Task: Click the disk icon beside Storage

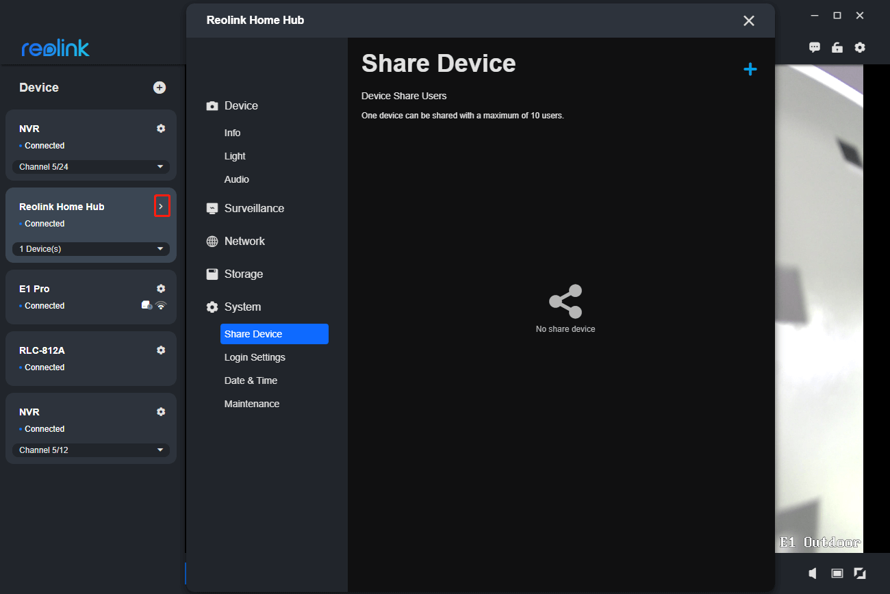Action: 212,274
